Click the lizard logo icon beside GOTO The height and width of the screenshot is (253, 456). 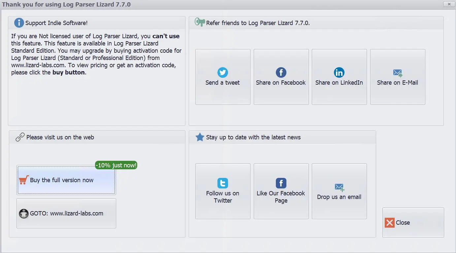point(24,213)
